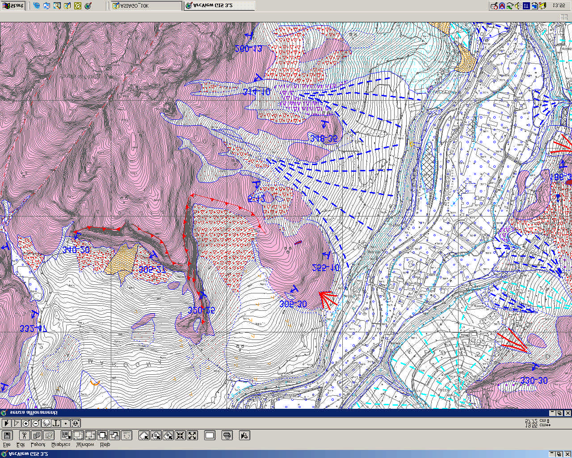Open Layout Properties button
Image resolution: width=572 pixels, height=458 pixels.
coord(66,435)
